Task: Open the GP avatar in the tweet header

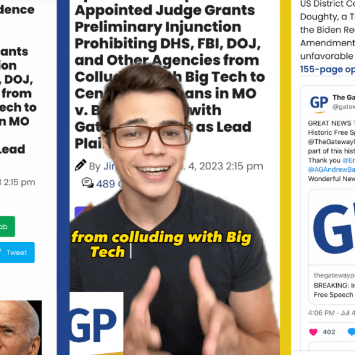Action: click(x=319, y=103)
